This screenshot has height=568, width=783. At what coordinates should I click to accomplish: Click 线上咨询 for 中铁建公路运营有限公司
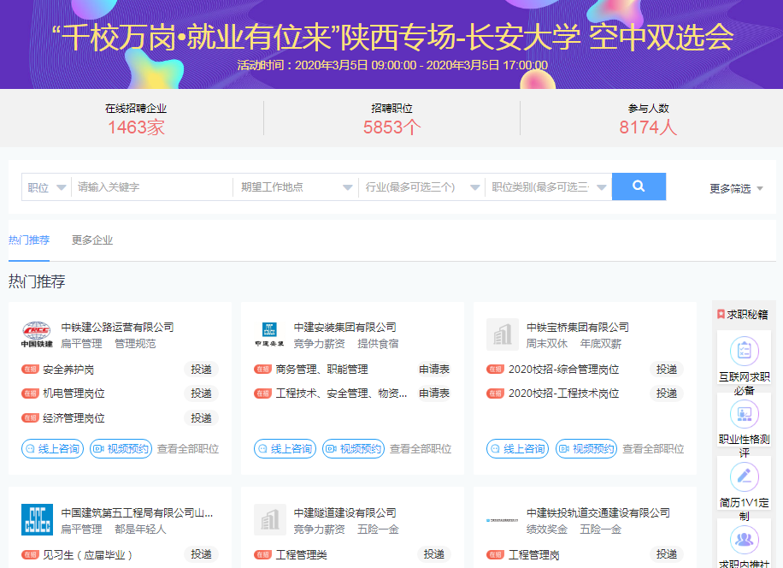pos(52,448)
